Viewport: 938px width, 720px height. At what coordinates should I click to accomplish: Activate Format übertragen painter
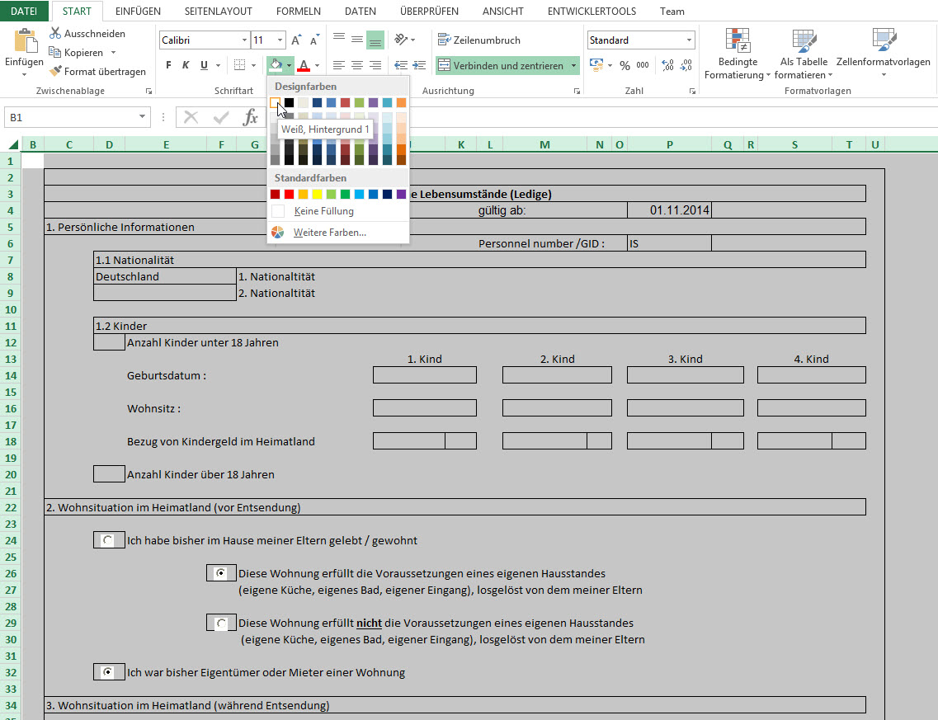(97, 71)
